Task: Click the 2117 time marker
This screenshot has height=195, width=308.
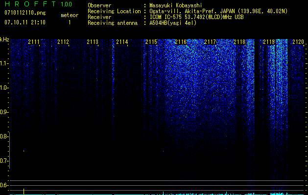Action: pos(210,41)
